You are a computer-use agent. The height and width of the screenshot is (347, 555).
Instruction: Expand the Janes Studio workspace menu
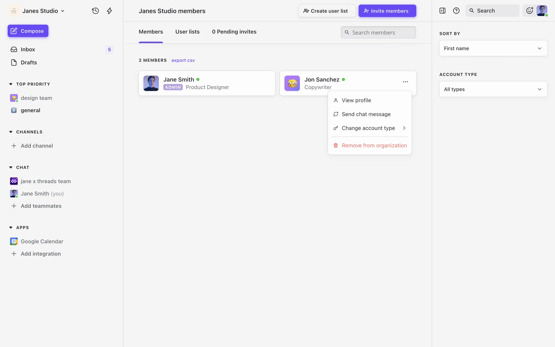click(x=43, y=11)
